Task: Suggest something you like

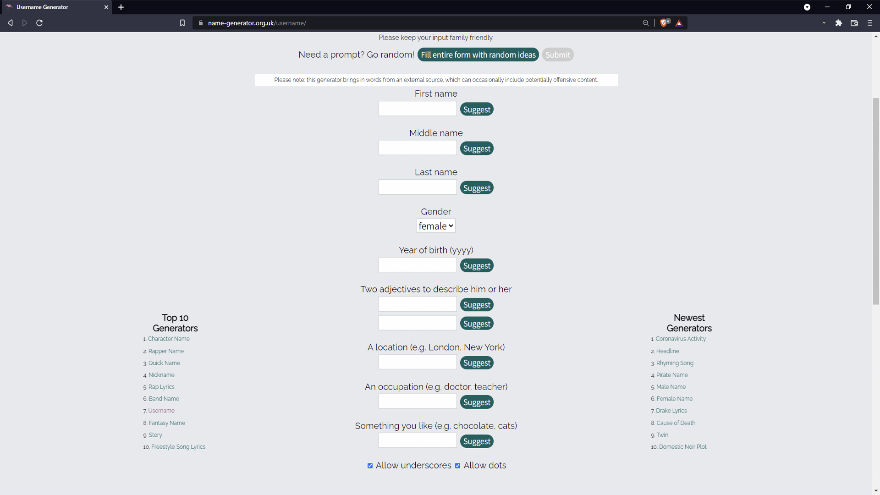Action: tap(477, 441)
